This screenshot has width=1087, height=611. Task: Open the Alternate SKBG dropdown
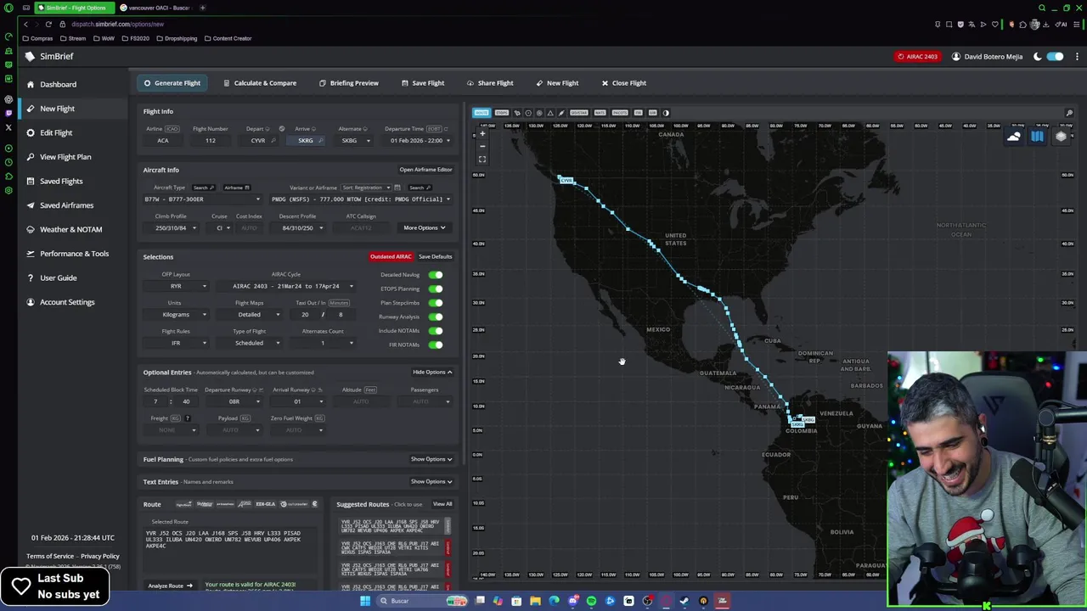[x=355, y=141]
